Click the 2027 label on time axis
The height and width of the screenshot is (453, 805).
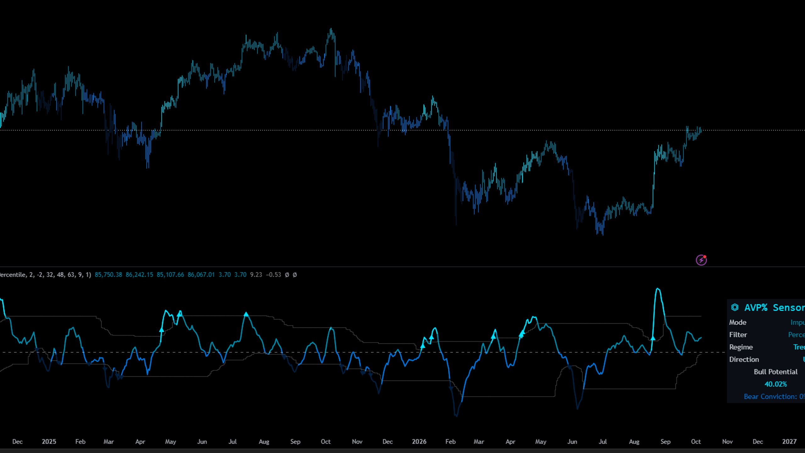pos(789,442)
